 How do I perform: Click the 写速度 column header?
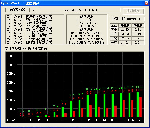[x=138, y=25]
